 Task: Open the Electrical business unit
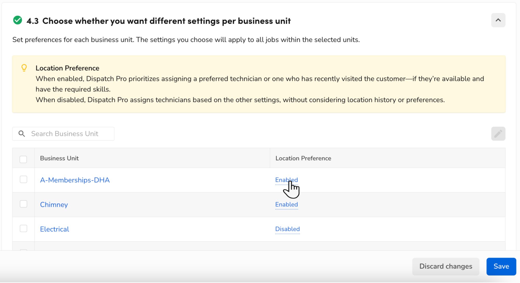click(x=54, y=229)
